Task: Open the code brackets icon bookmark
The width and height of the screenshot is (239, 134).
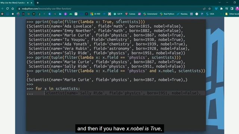Action: click(x=76, y=14)
